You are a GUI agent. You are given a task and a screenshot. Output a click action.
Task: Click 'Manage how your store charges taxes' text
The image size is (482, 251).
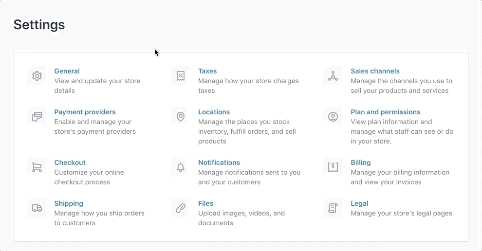[248, 86]
